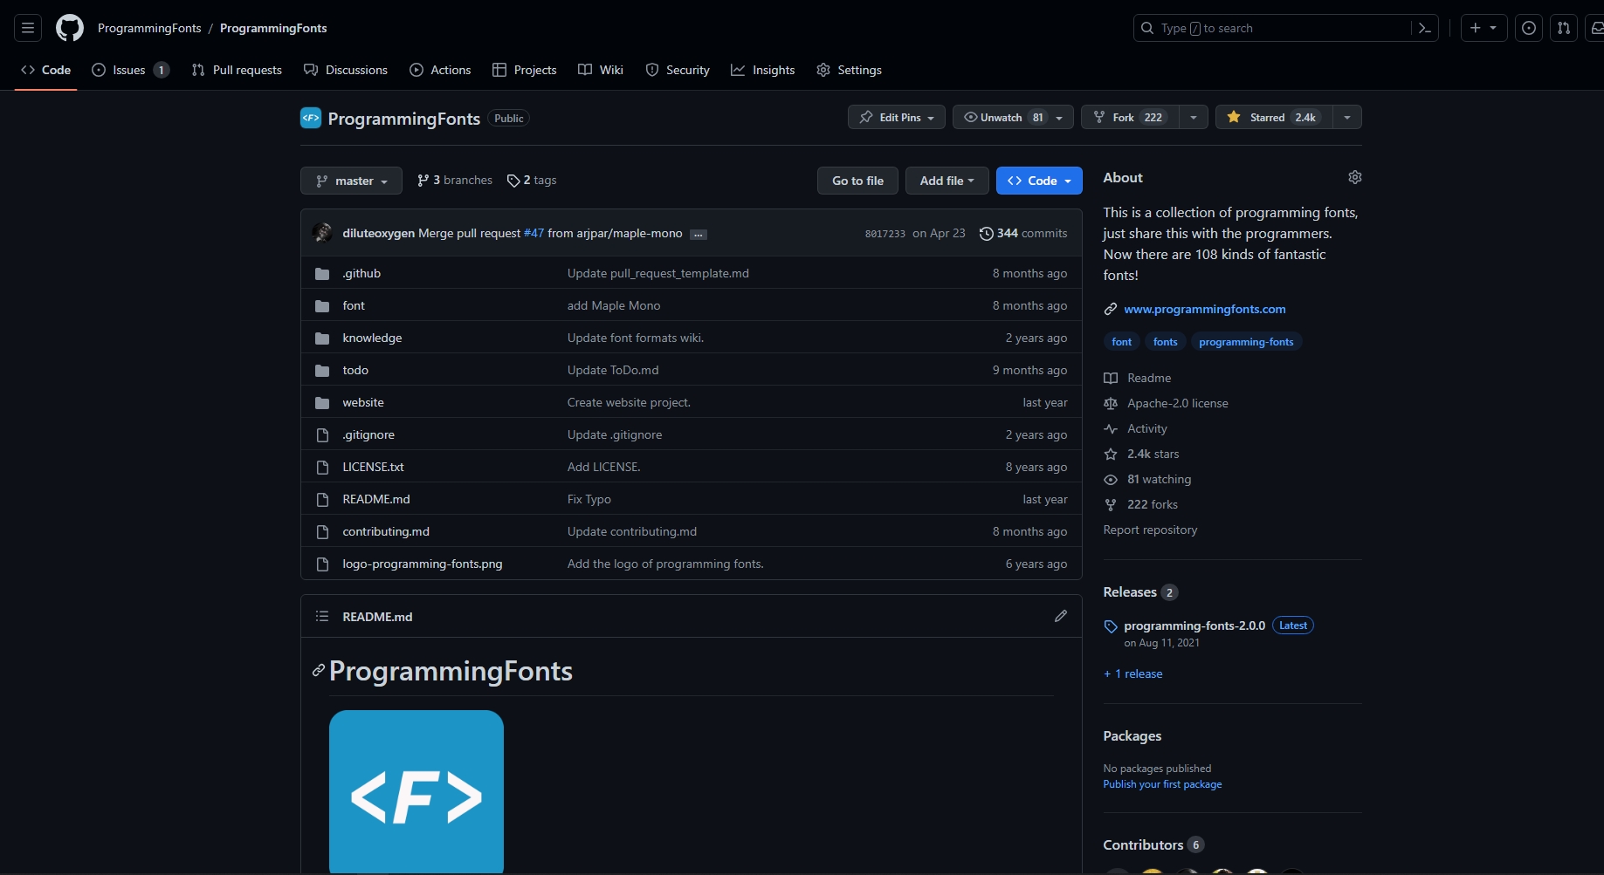Click Publish your first package
Viewport: 1604px width, 875px height.
coord(1162,784)
